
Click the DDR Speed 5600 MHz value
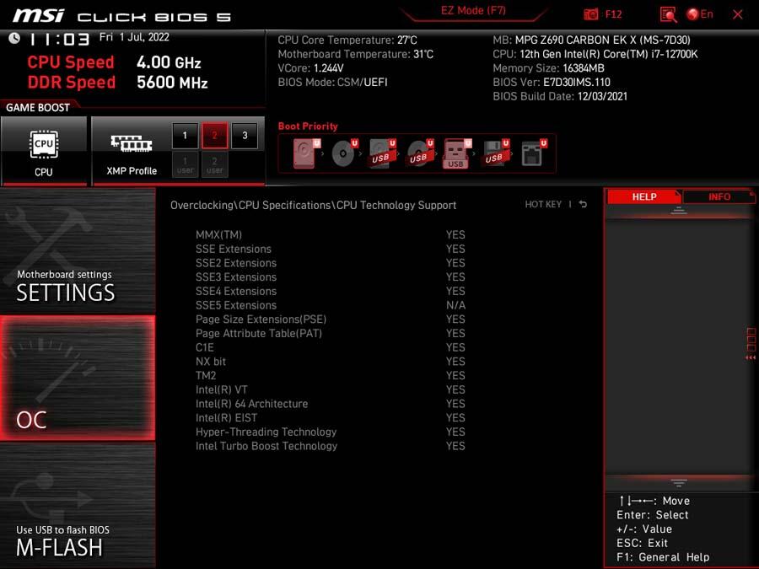click(x=172, y=83)
